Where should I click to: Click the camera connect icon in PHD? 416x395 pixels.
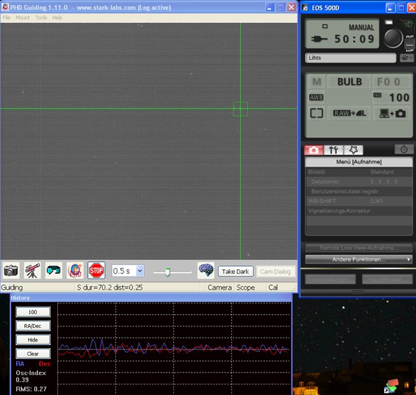coord(11,270)
